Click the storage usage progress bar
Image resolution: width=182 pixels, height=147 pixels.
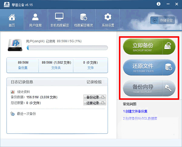pos(67,48)
